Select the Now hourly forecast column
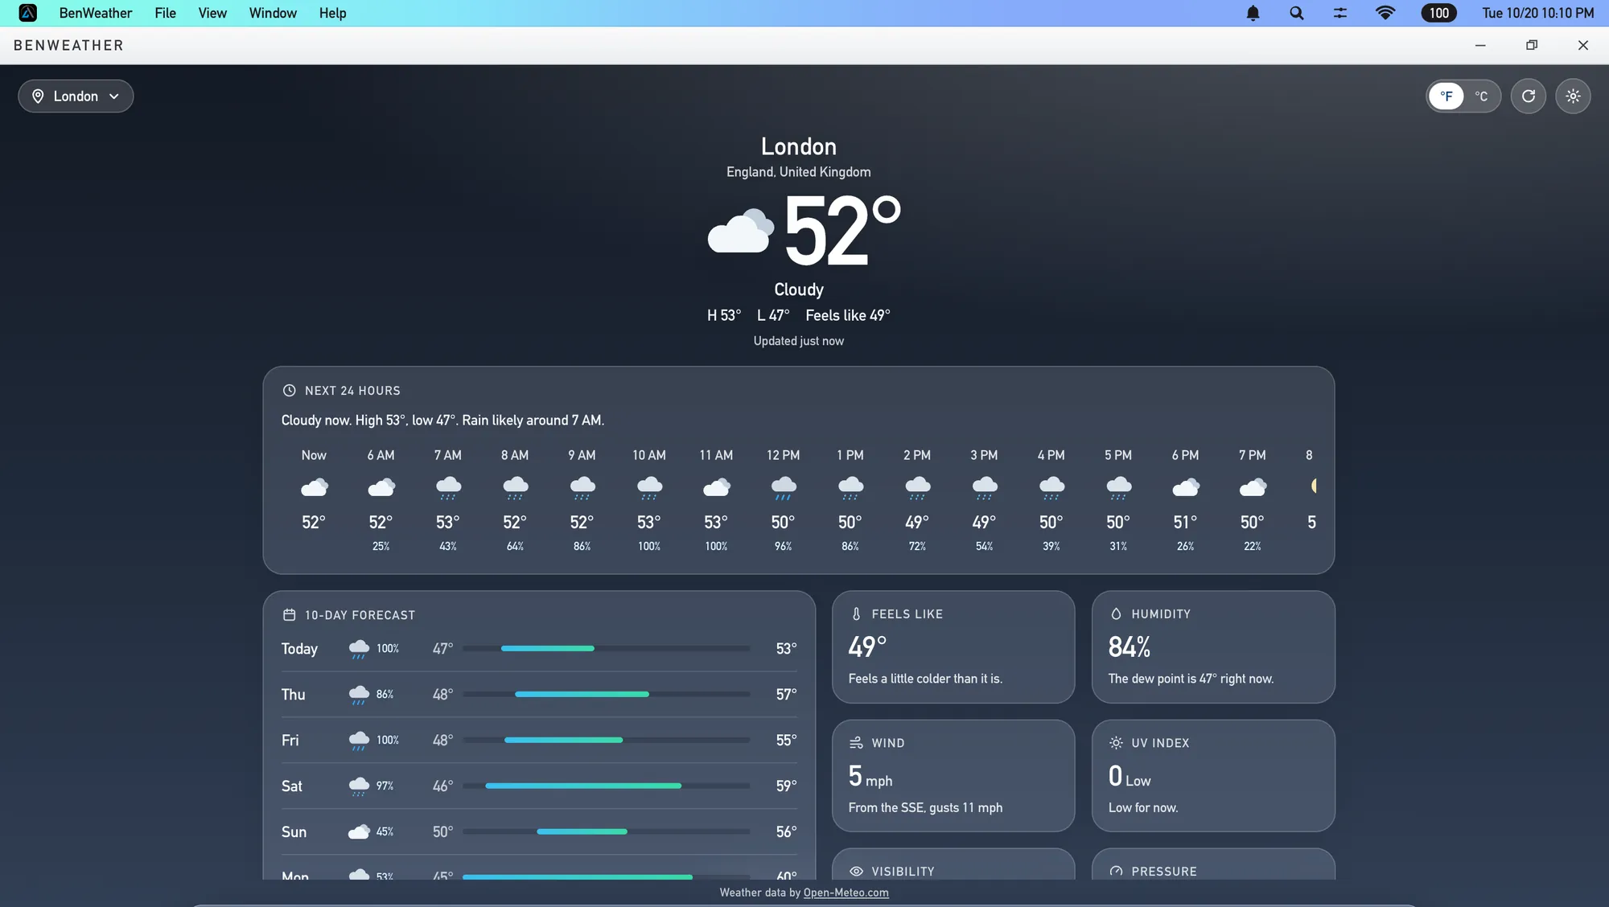This screenshot has width=1609, height=907. click(x=314, y=500)
